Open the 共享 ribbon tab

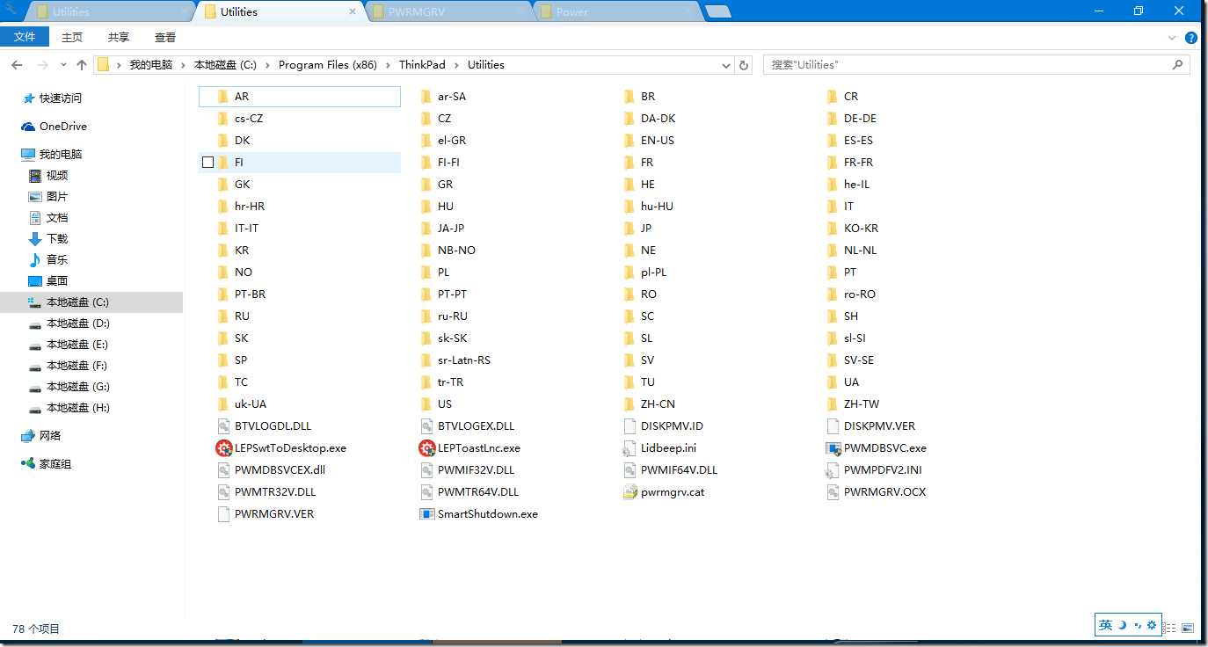click(119, 37)
